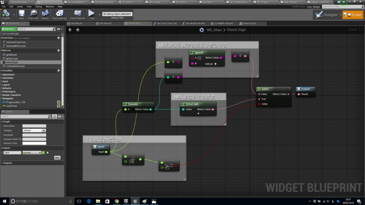Open view options eye in Details panel

tap(60, 117)
